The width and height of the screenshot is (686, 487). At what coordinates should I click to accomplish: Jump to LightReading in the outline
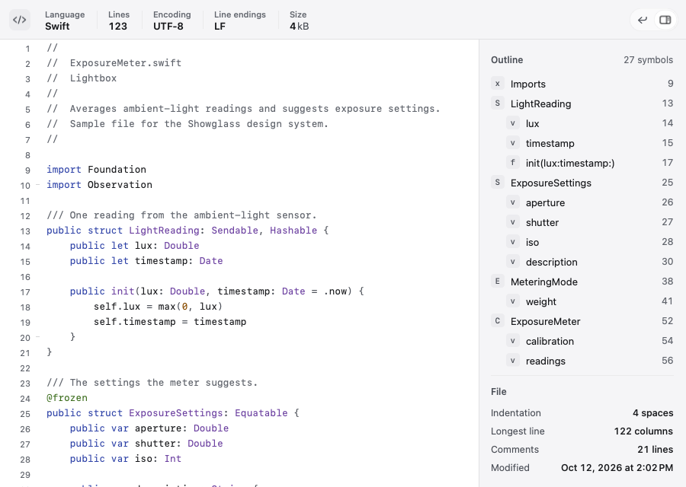582,103
